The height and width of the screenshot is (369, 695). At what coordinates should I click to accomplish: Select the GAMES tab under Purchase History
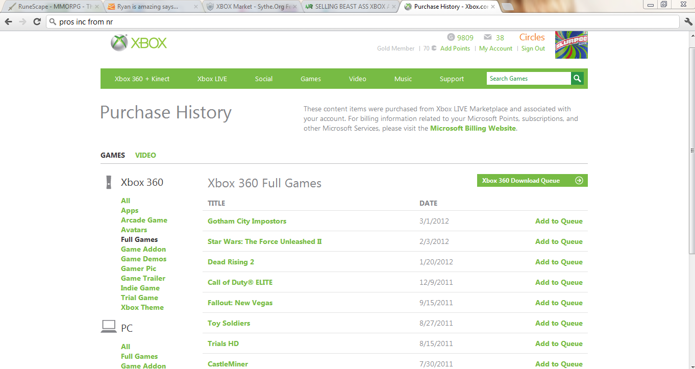coord(113,155)
